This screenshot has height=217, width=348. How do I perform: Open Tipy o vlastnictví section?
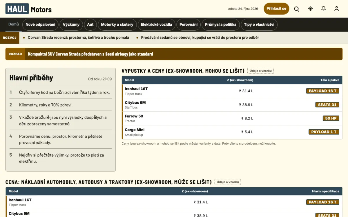coord(259,25)
